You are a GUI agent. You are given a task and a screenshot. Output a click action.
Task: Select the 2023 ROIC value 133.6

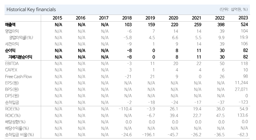(244, 115)
